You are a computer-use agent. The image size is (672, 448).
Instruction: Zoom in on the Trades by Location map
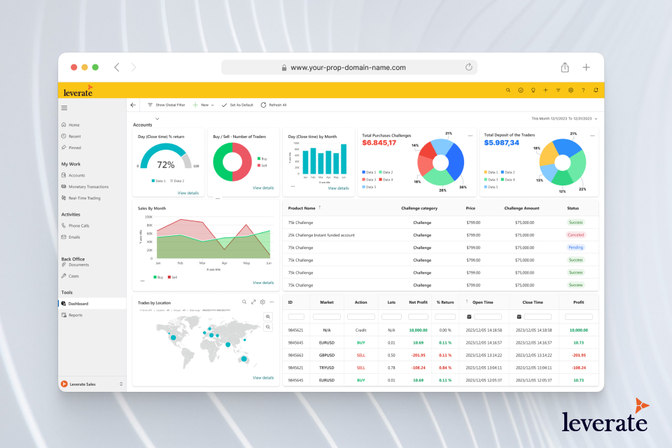(x=267, y=316)
